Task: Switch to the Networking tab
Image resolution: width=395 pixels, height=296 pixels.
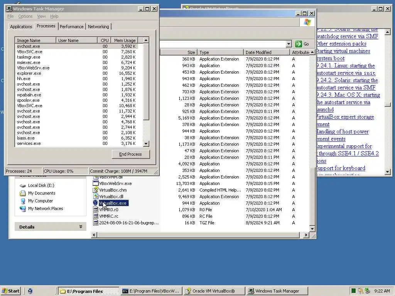Action: [98, 27]
